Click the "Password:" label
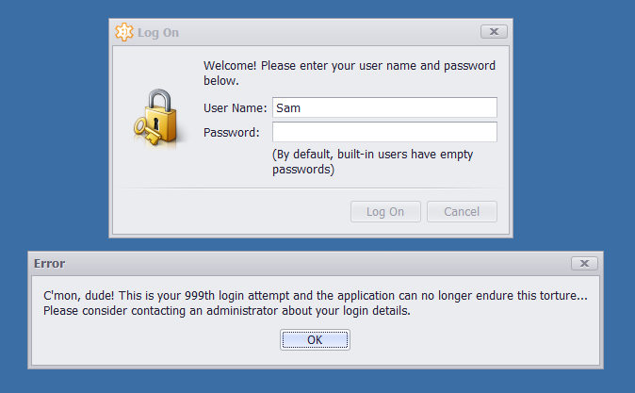This screenshot has width=635, height=393. click(231, 132)
